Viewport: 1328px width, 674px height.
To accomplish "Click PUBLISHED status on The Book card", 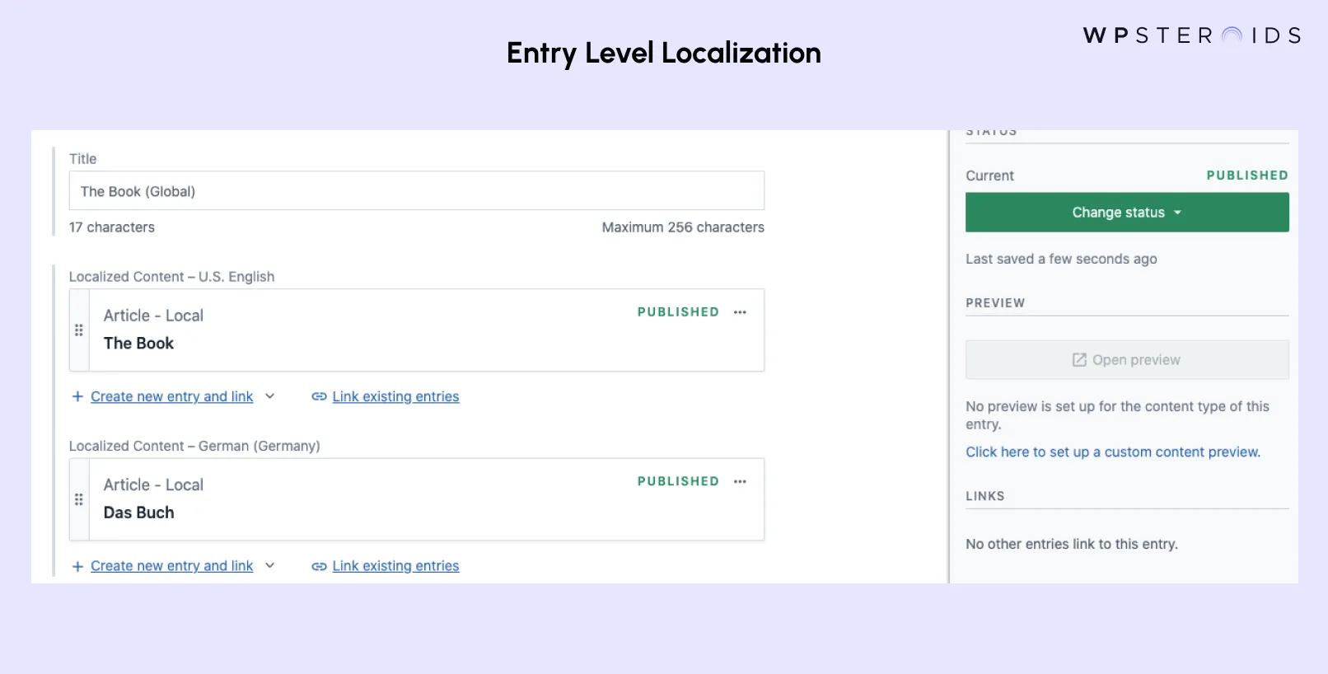I will click(678, 312).
